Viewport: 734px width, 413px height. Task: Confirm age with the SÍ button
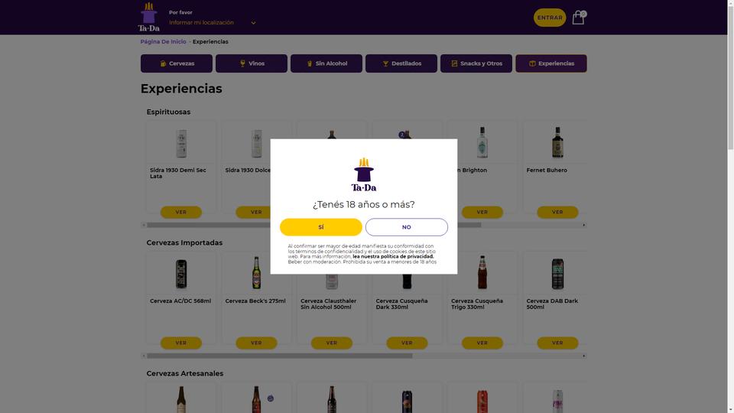pos(321,227)
